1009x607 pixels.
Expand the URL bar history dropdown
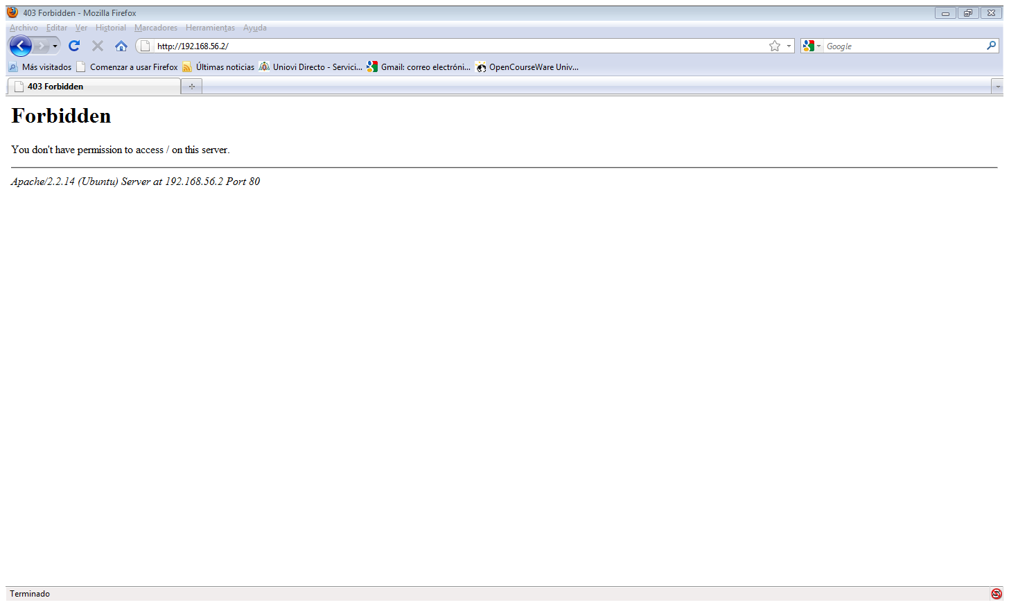(789, 46)
